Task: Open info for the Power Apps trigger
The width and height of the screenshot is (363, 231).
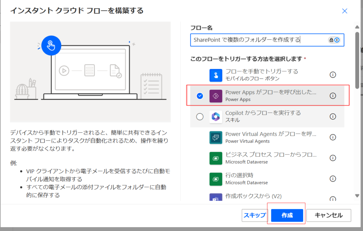Action: coord(333,96)
